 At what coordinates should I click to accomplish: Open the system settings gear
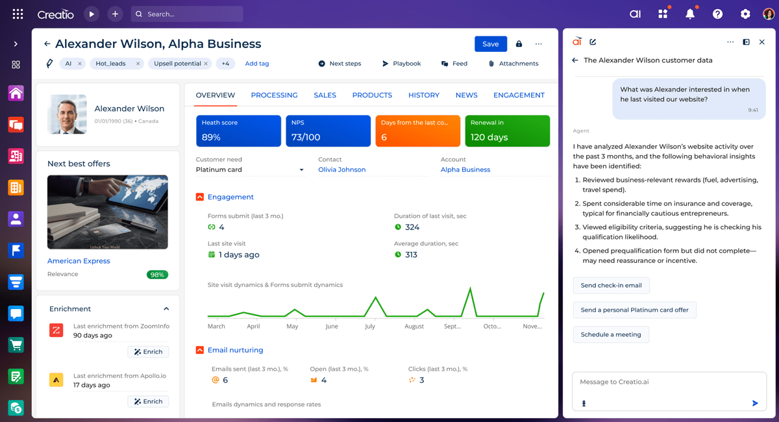tap(745, 14)
